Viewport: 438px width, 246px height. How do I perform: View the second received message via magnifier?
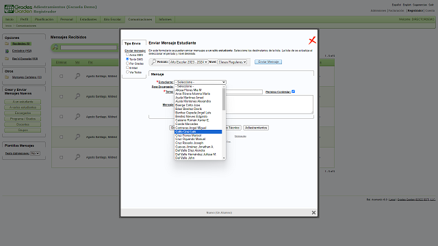(x=77, y=96)
